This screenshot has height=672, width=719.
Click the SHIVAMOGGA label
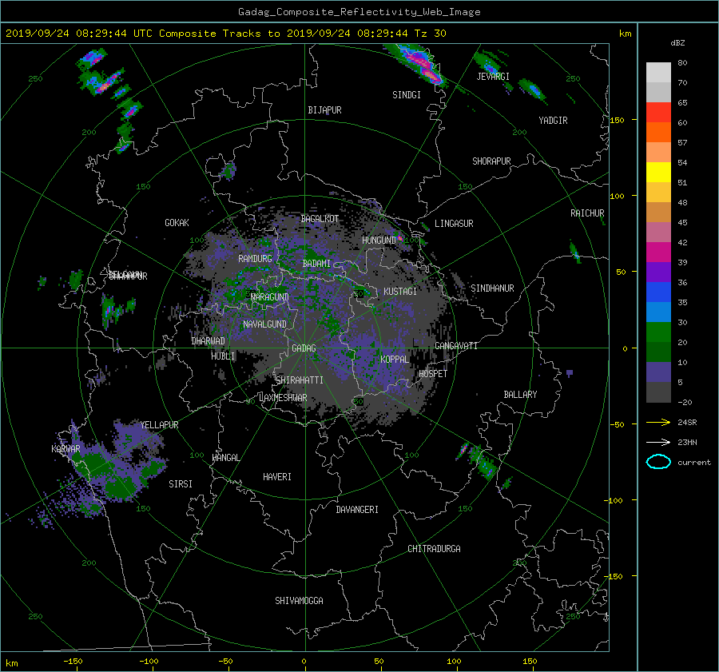pyautogui.click(x=299, y=601)
